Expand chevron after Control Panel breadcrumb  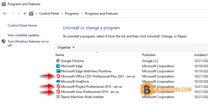point(62,14)
